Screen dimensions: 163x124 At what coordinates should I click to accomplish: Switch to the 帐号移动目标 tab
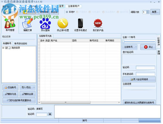pyautogui.click(x=21, y=43)
